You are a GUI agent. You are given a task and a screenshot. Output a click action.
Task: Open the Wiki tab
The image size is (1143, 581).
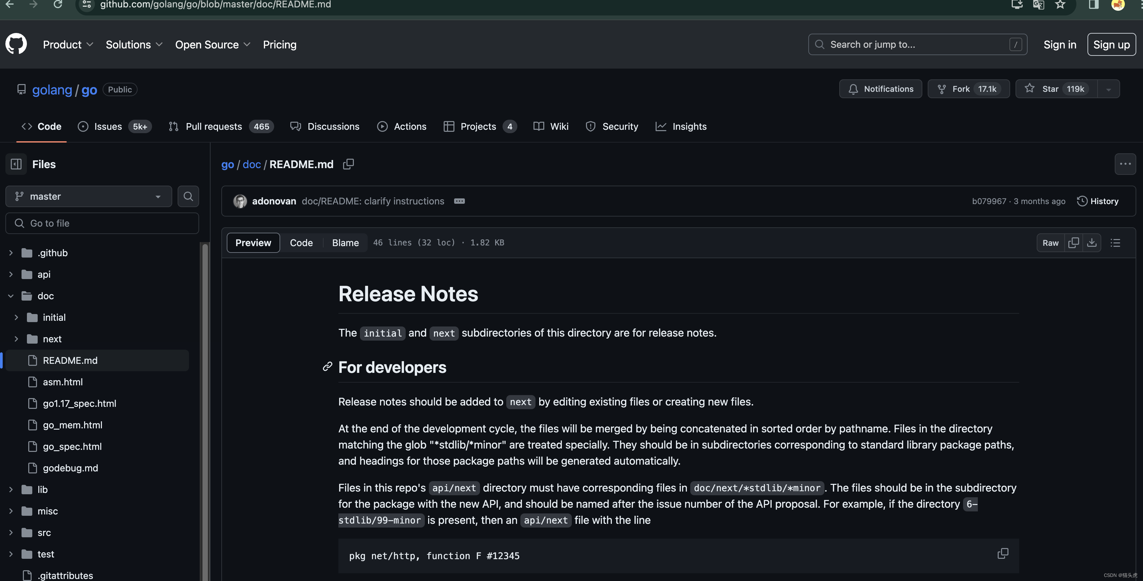tap(551, 126)
